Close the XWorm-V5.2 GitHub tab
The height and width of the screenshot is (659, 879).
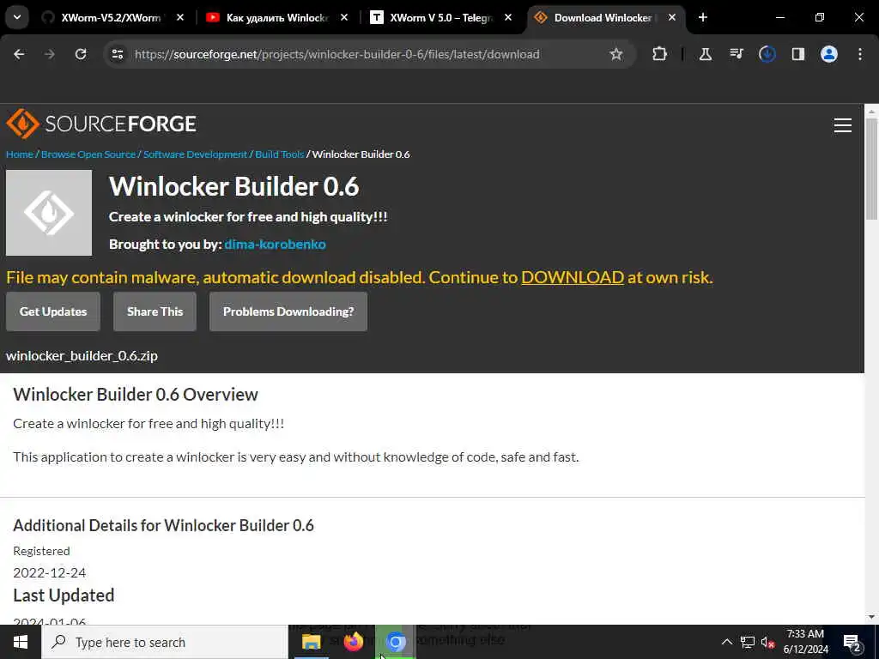(x=180, y=17)
